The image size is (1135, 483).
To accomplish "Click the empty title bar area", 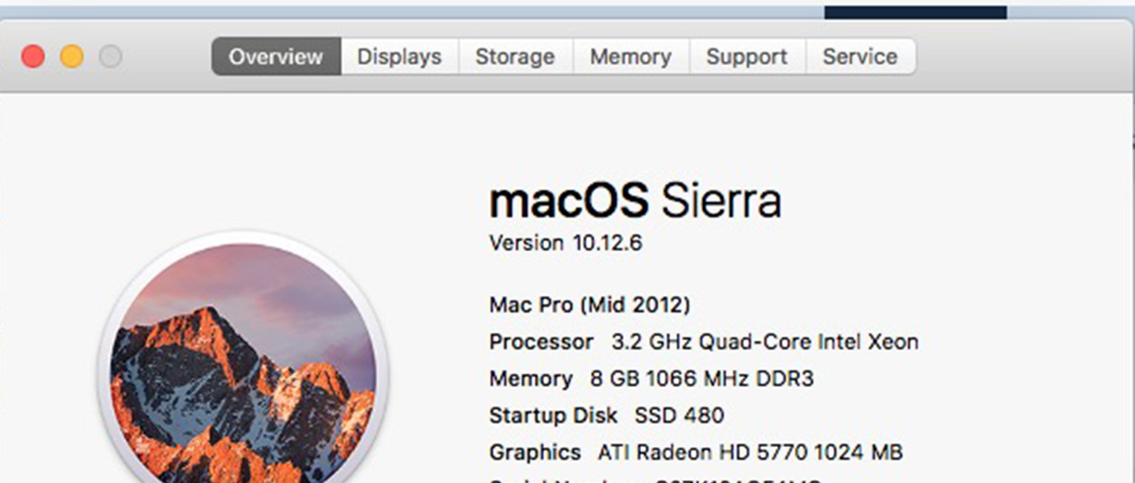I will pyautogui.click(x=1023, y=56).
